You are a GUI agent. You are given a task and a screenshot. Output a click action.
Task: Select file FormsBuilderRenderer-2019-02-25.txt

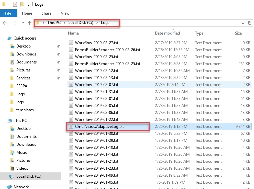pos(108,64)
